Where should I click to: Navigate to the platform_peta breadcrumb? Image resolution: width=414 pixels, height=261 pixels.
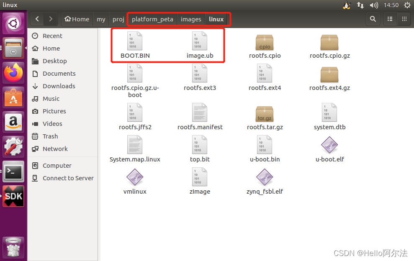[x=152, y=19]
